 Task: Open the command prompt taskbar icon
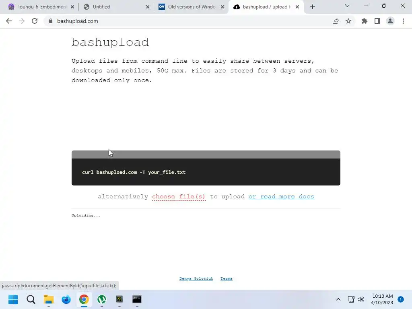tap(137, 299)
